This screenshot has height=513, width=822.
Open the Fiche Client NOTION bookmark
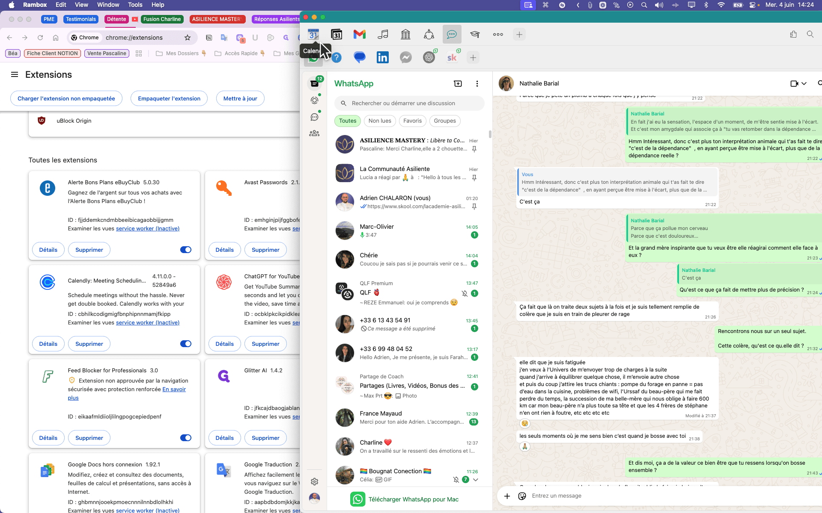coord(52,53)
